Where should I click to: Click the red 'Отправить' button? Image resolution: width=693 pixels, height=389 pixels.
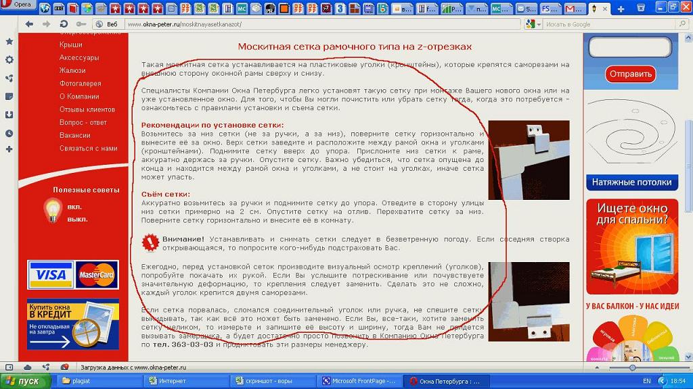pyautogui.click(x=630, y=74)
